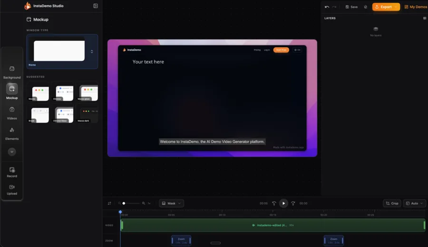The image size is (428, 247).
Task: Toggle the Layers panel layout icon
Action: click(x=425, y=18)
